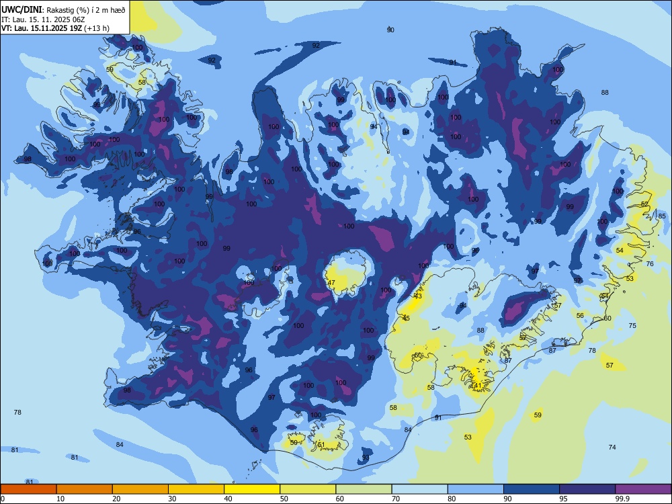Click the legend tick label '30'

pyautogui.click(x=172, y=499)
